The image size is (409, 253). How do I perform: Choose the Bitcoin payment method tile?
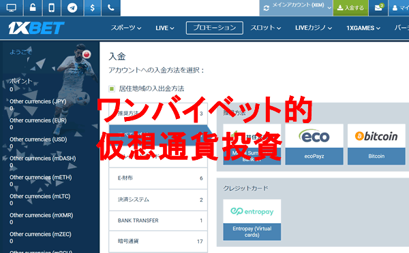376,144
